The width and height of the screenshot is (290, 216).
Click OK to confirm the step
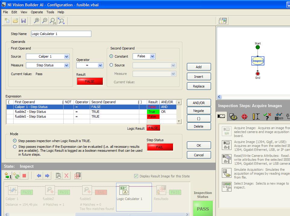click(x=199, y=145)
